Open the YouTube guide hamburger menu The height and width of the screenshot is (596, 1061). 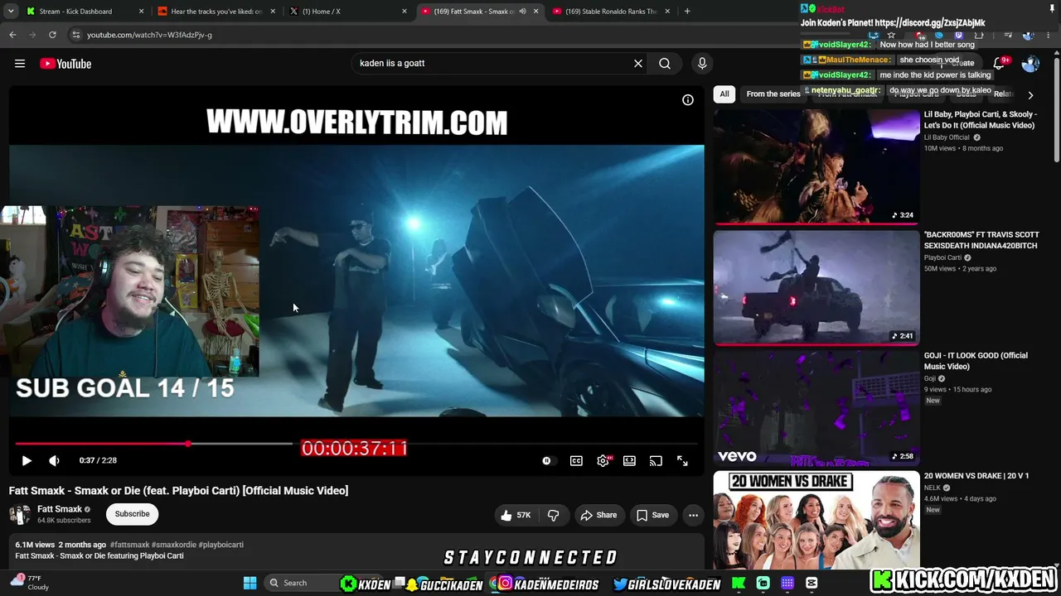pyautogui.click(x=20, y=64)
